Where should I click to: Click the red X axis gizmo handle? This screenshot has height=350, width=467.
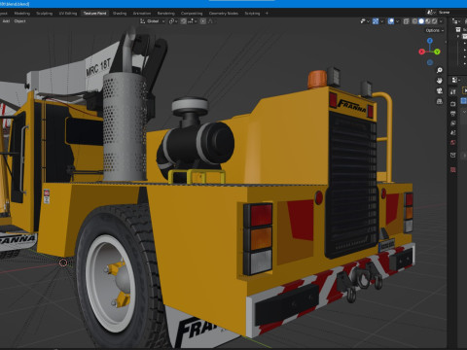(x=421, y=52)
